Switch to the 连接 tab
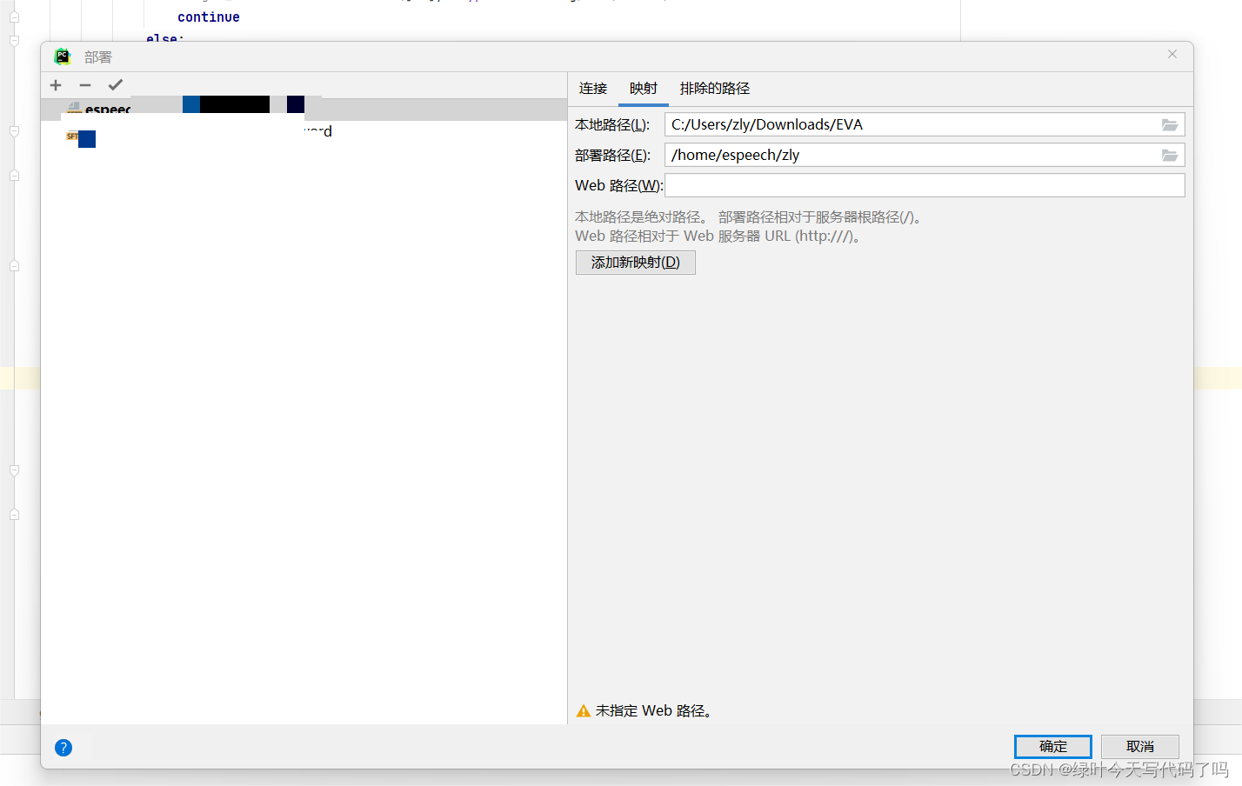 point(593,89)
